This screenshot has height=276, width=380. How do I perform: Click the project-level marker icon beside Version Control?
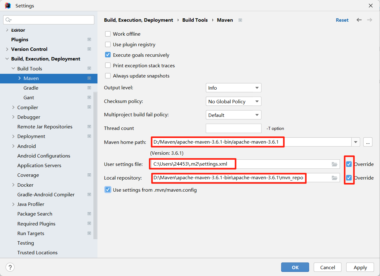[89, 49]
